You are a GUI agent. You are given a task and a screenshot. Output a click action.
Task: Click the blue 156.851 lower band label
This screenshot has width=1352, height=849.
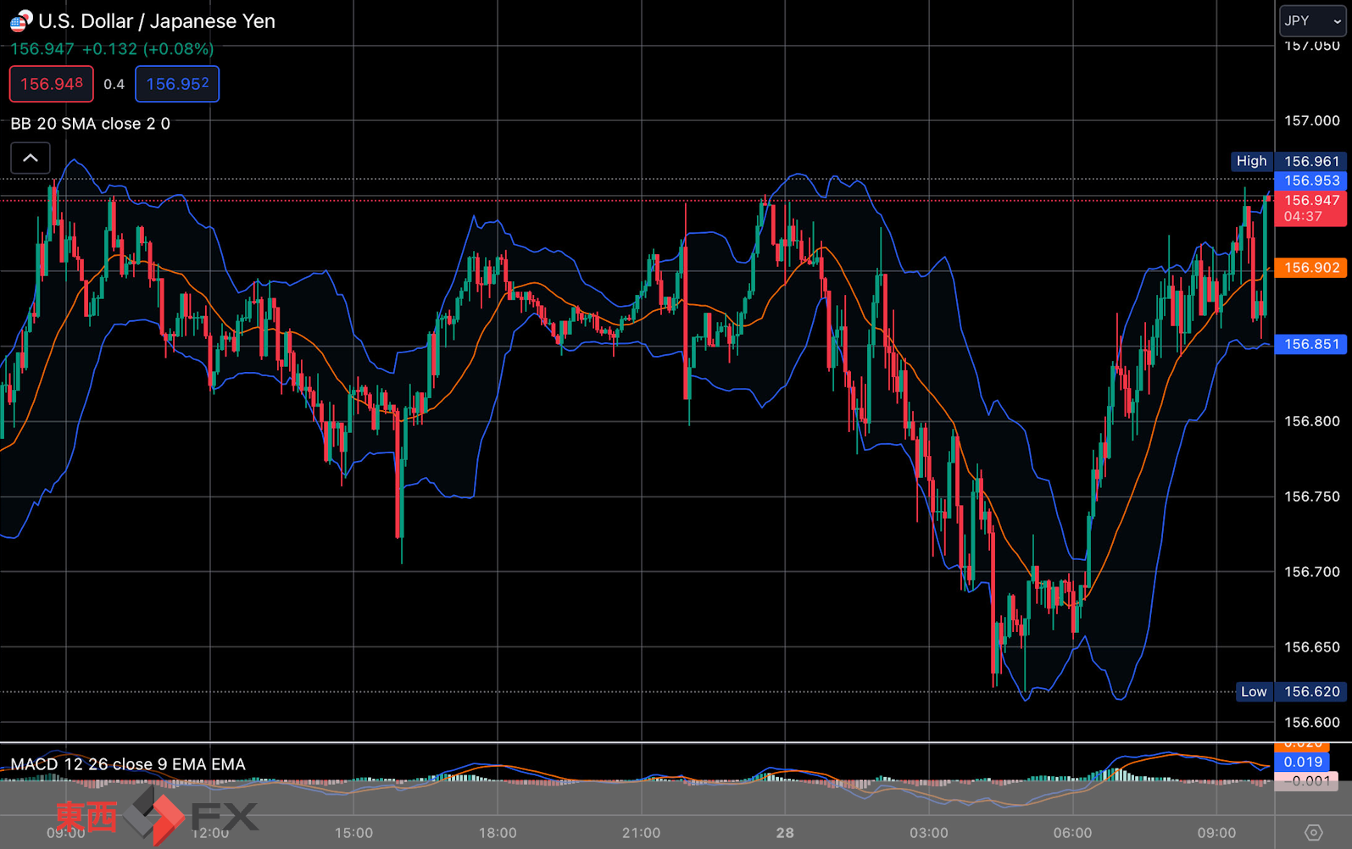tap(1310, 344)
